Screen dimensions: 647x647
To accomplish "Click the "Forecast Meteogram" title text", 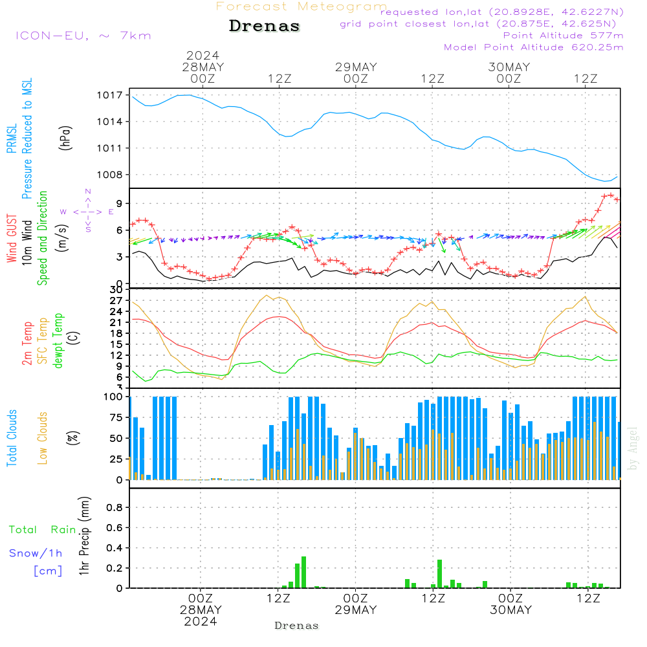I will pyautogui.click(x=302, y=6).
